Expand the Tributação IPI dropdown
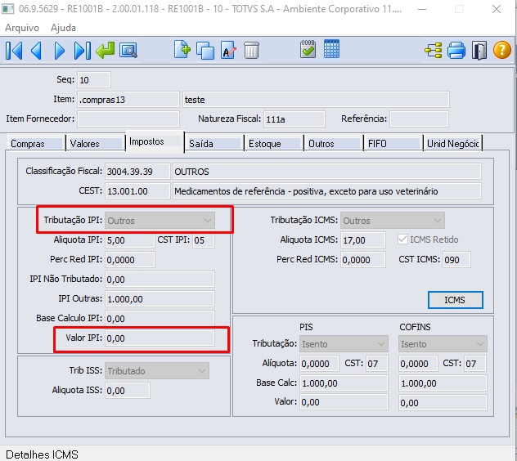Image resolution: width=517 pixels, height=461 pixels. [160, 221]
